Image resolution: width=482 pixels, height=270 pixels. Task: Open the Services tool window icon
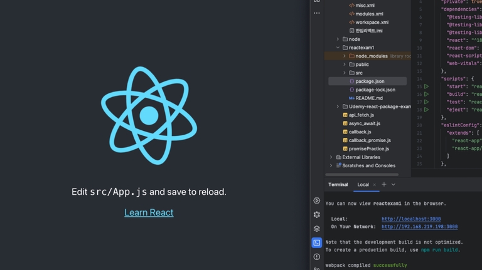point(316,200)
